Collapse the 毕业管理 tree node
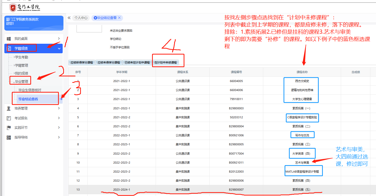The image size is (376, 196). pos(14,82)
